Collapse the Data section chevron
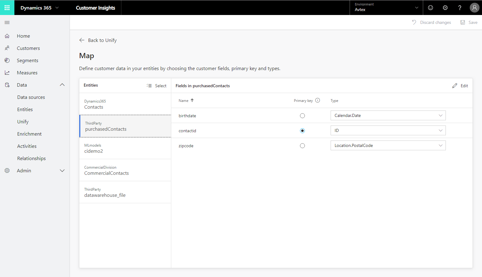The height and width of the screenshot is (277, 482). click(62, 85)
